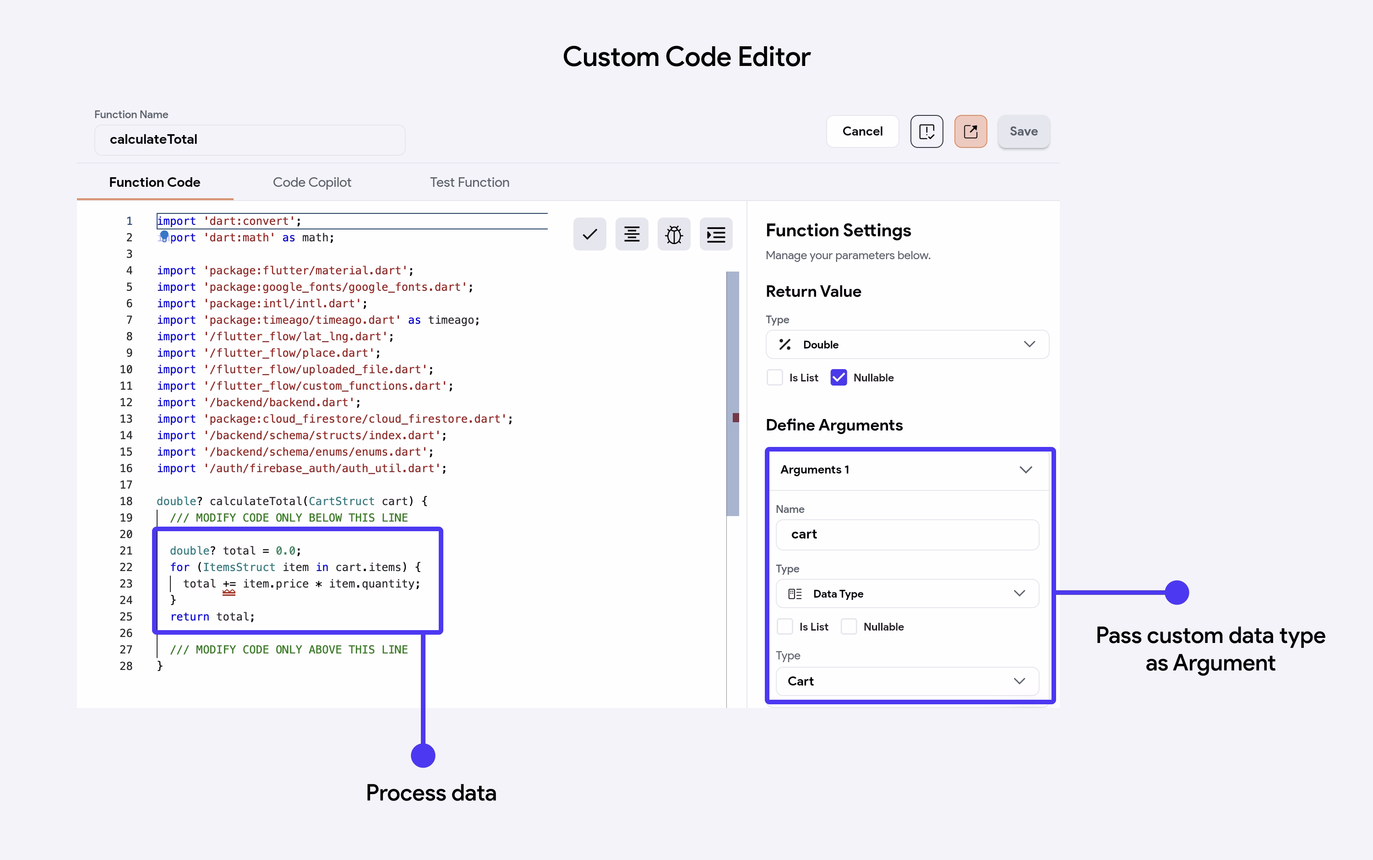
Task: Click import 'package:intl/intl.dart' line
Action: click(x=262, y=304)
